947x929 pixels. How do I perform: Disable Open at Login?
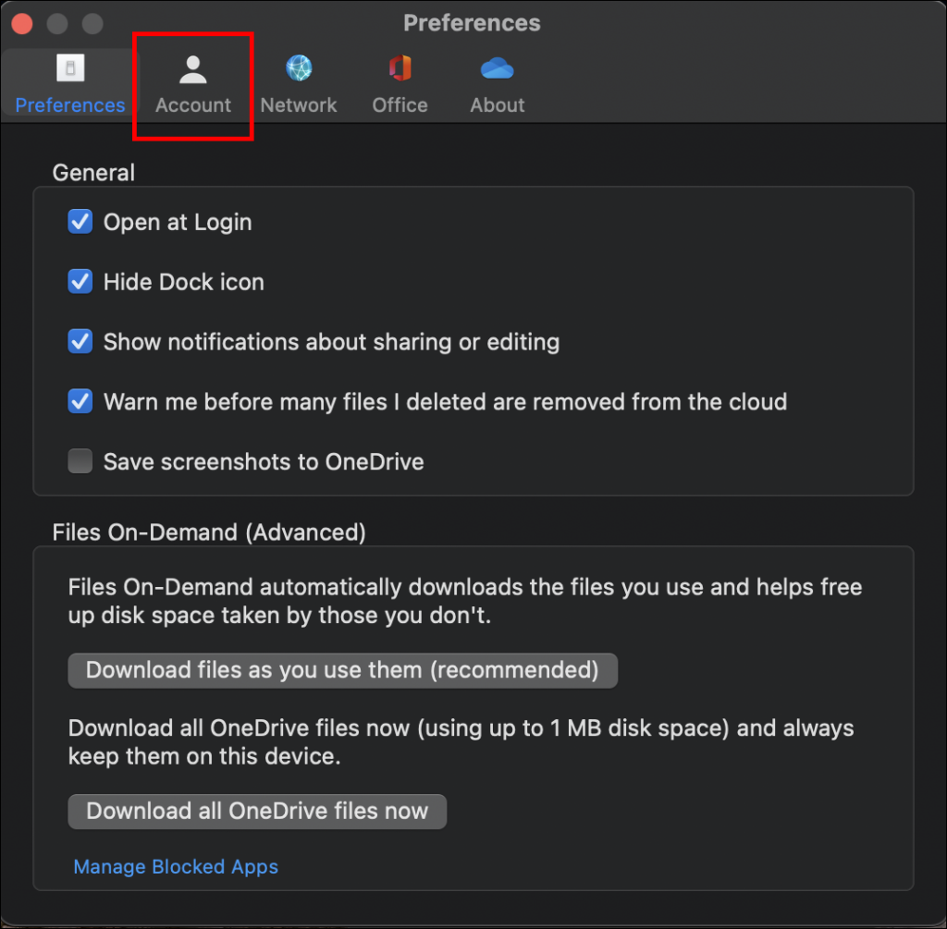pos(80,222)
